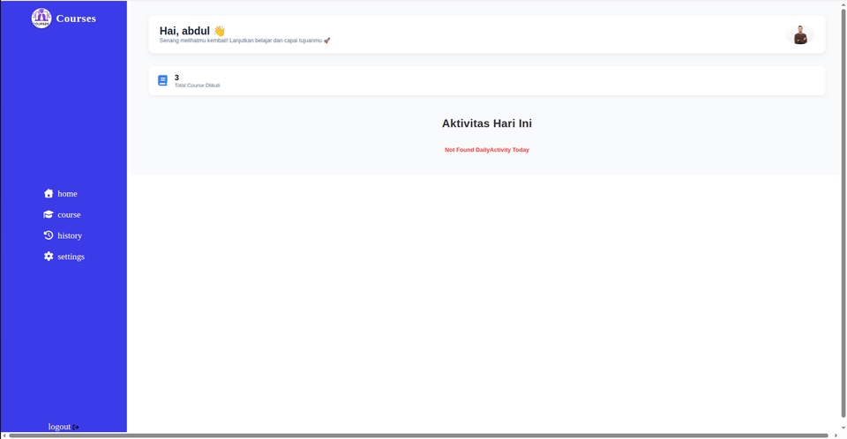Click the history clock icon
Screen dimensions: 847x439
tap(49, 235)
